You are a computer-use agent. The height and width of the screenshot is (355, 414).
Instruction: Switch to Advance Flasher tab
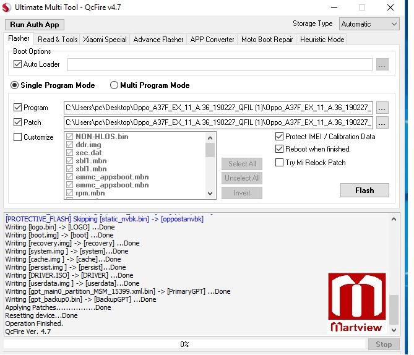pos(158,40)
